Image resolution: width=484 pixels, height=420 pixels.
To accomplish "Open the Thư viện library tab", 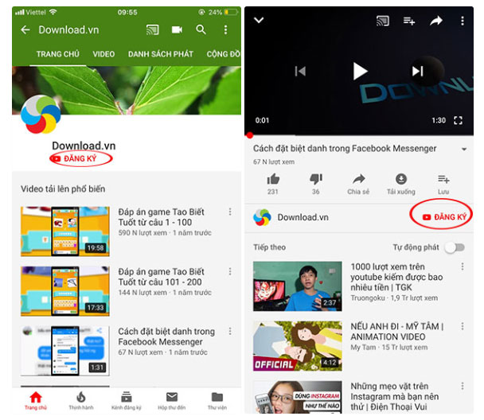I will (x=217, y=401).
